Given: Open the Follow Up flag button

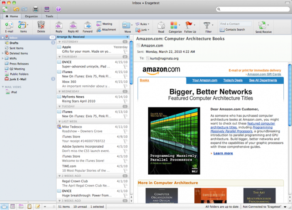Looking at the screenshot, I should tap(189, 25).
